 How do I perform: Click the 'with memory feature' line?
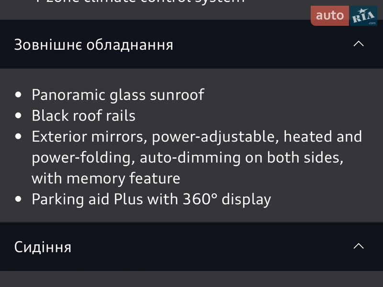106,178
